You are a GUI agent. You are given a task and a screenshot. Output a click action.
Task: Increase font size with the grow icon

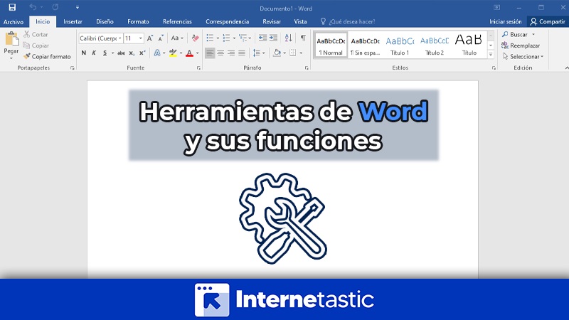pyautogui.click(x=150, y=38)
